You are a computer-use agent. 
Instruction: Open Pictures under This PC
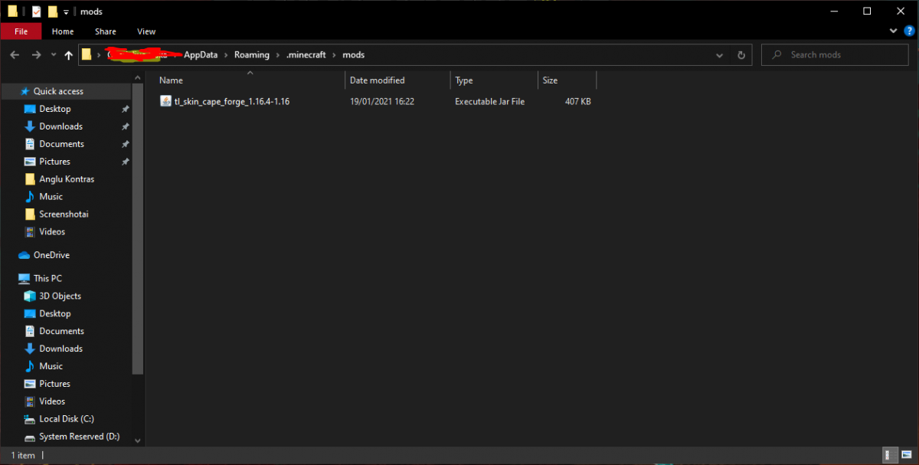pos(54,385)
